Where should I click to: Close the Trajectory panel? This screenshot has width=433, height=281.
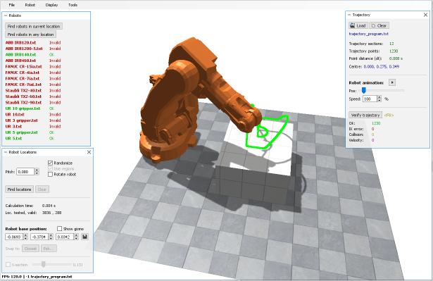pyautogui.click(x=425, y=15)
